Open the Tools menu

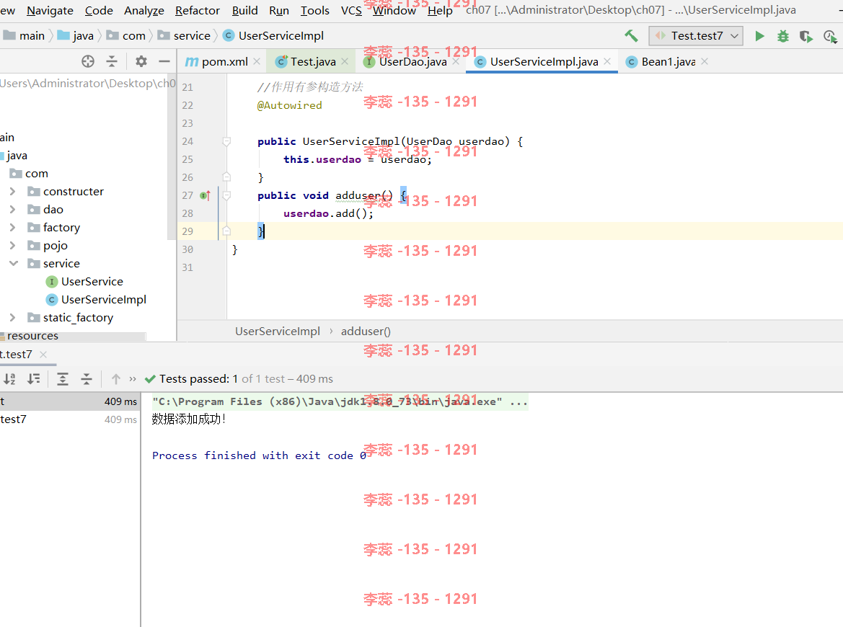coord(315,10)
